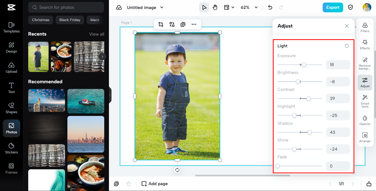
Task: Click the shield security icon
Action: pos(350,7)
